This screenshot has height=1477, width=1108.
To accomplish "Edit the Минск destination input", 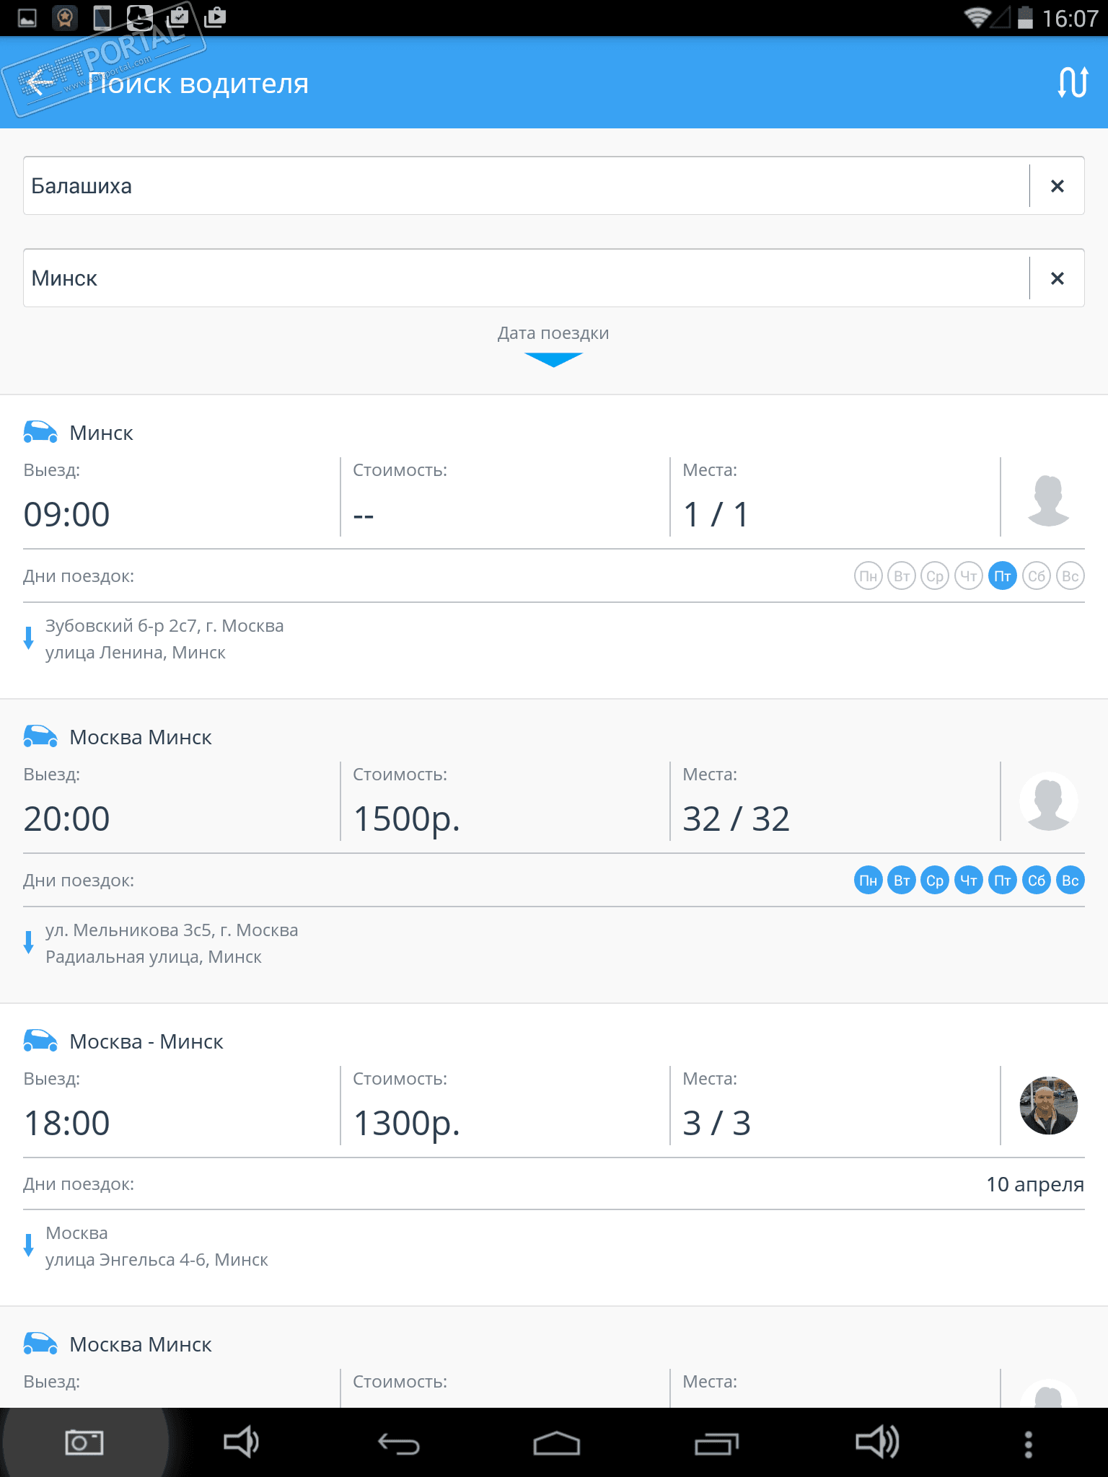I will click(x=527, y=278).
